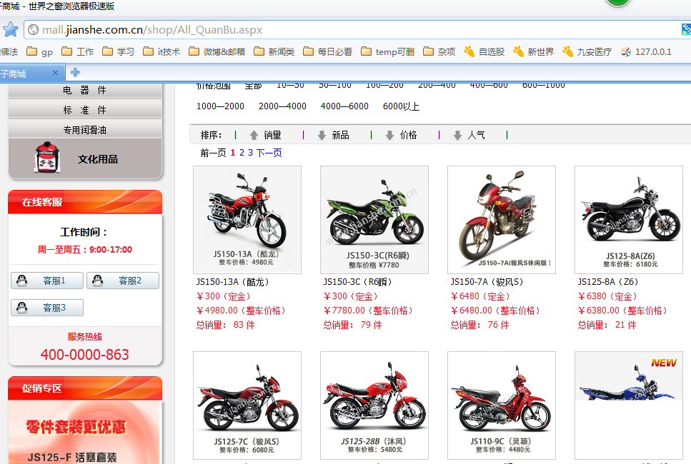This screenshot has width=691, height=464.
Task: Filter price range 1000—2000
Action: [220, 106]
